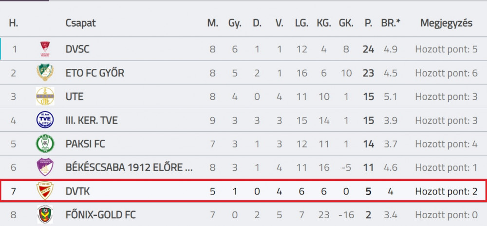Image resolution: width=487 pixels, height=226 pixels.
Task: Sort by the P. points column header
Action: click(368, 23)
